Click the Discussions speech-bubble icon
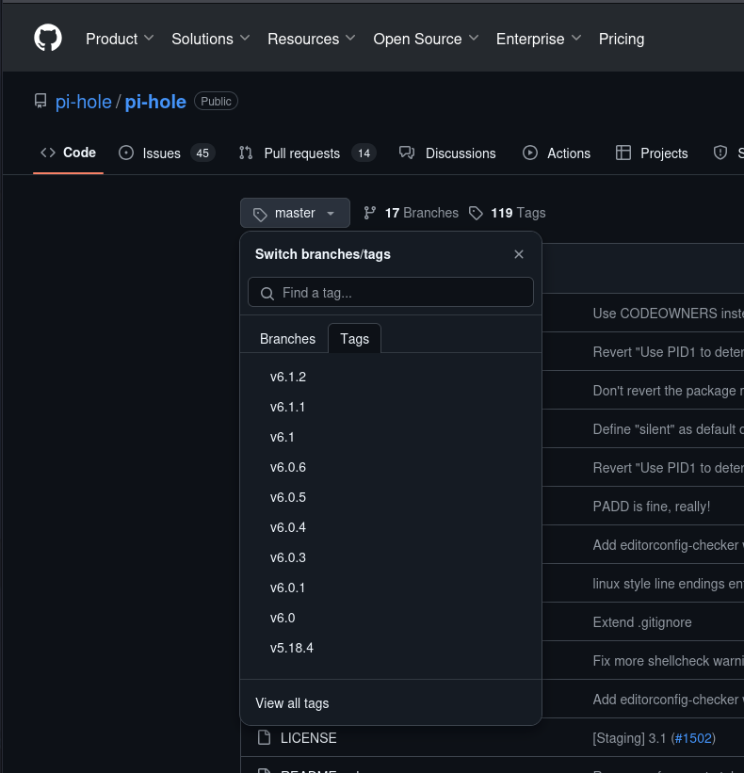This screenshot has width=744, height=773. click(407, 153)
